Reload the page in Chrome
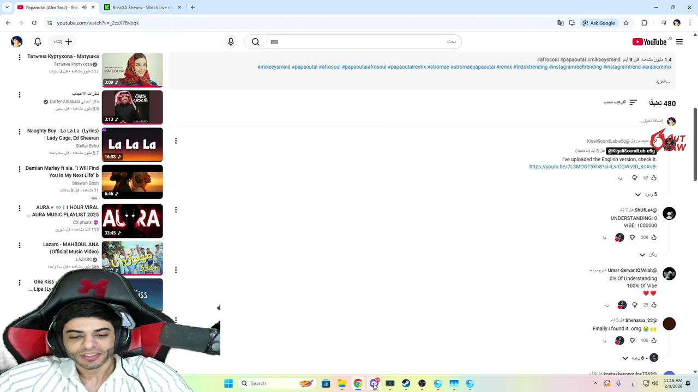Viewport: 698px width, 392px height. (34, 23)
